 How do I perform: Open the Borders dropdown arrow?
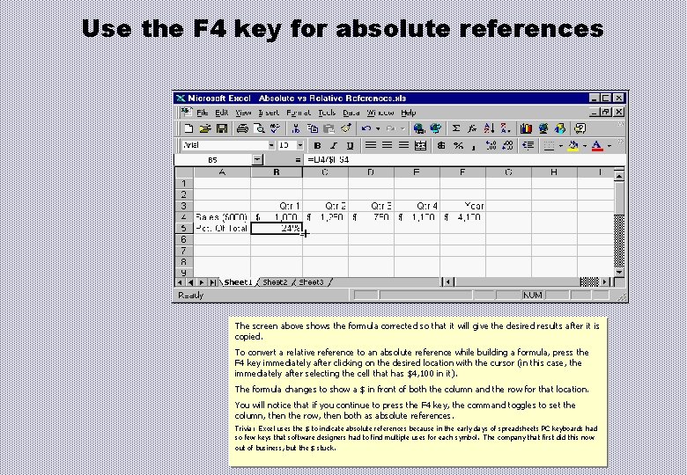[560, 146]
